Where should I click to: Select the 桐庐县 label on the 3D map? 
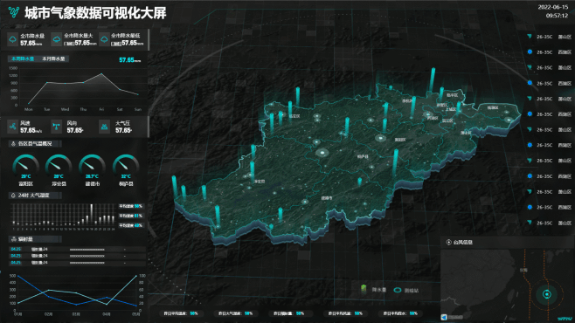pyautogui.click(x=363, y=157)
